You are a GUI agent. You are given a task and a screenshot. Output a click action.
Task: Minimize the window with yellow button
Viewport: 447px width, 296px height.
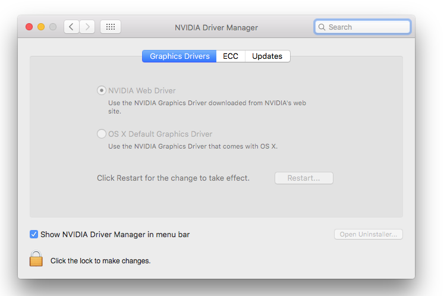coord(41,27)
